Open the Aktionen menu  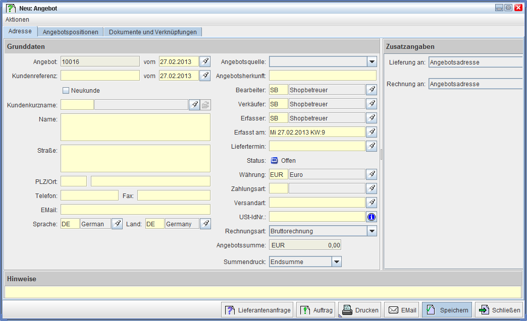[x=17, y=19]
